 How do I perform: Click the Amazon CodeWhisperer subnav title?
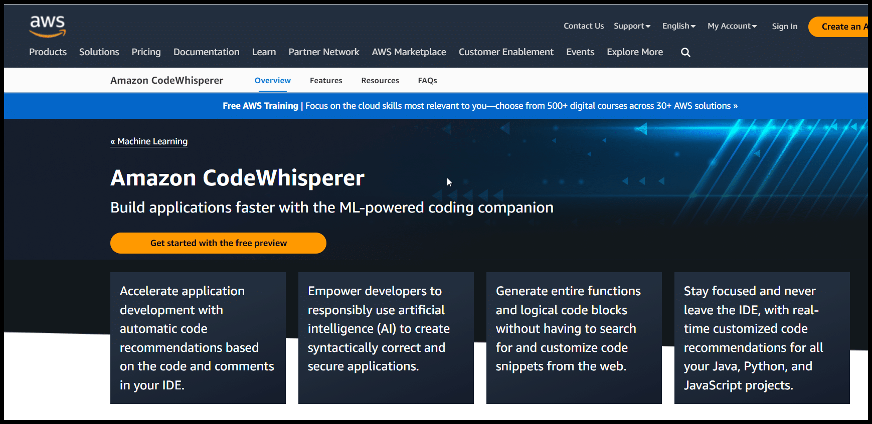[166, 80]
